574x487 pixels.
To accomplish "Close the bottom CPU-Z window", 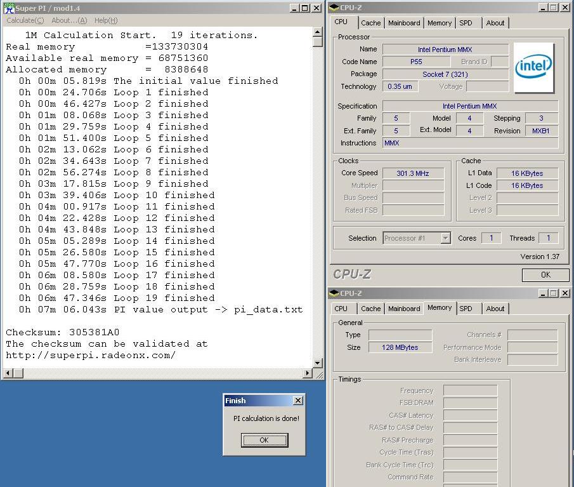I will [565, 293].
